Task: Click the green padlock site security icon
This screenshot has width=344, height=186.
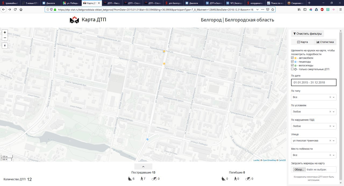Action: tap(55, 9)
